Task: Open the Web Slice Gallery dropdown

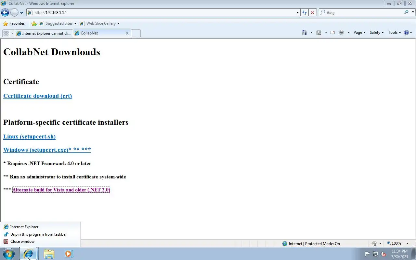Action: [118, 23]
